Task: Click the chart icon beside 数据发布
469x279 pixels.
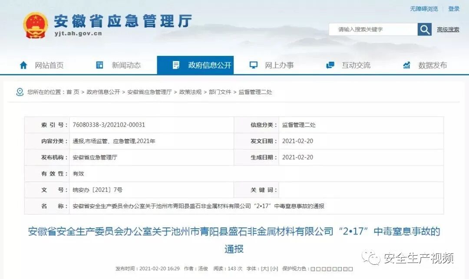Action: [406, 65]
